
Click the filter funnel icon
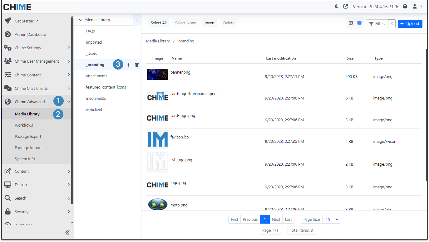(x=372, y=23)
